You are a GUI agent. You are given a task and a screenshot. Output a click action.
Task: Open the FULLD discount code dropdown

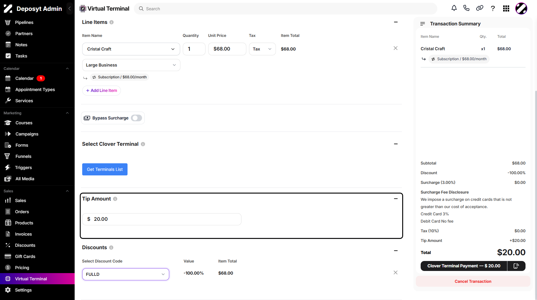pyautogui.click(x=126, y=274)
